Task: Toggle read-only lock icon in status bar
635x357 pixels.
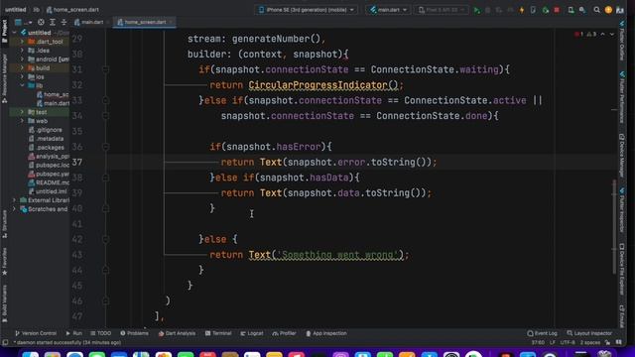Action: click(x=608, y=342)
